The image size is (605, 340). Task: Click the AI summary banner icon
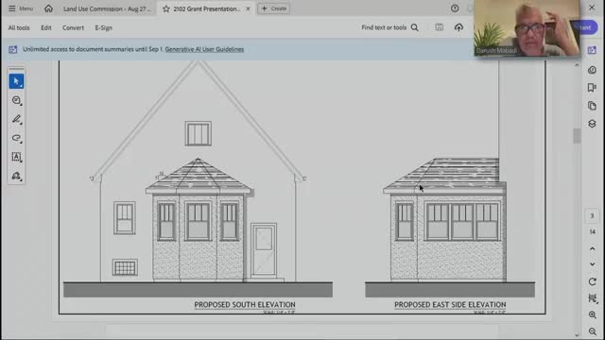13,49
